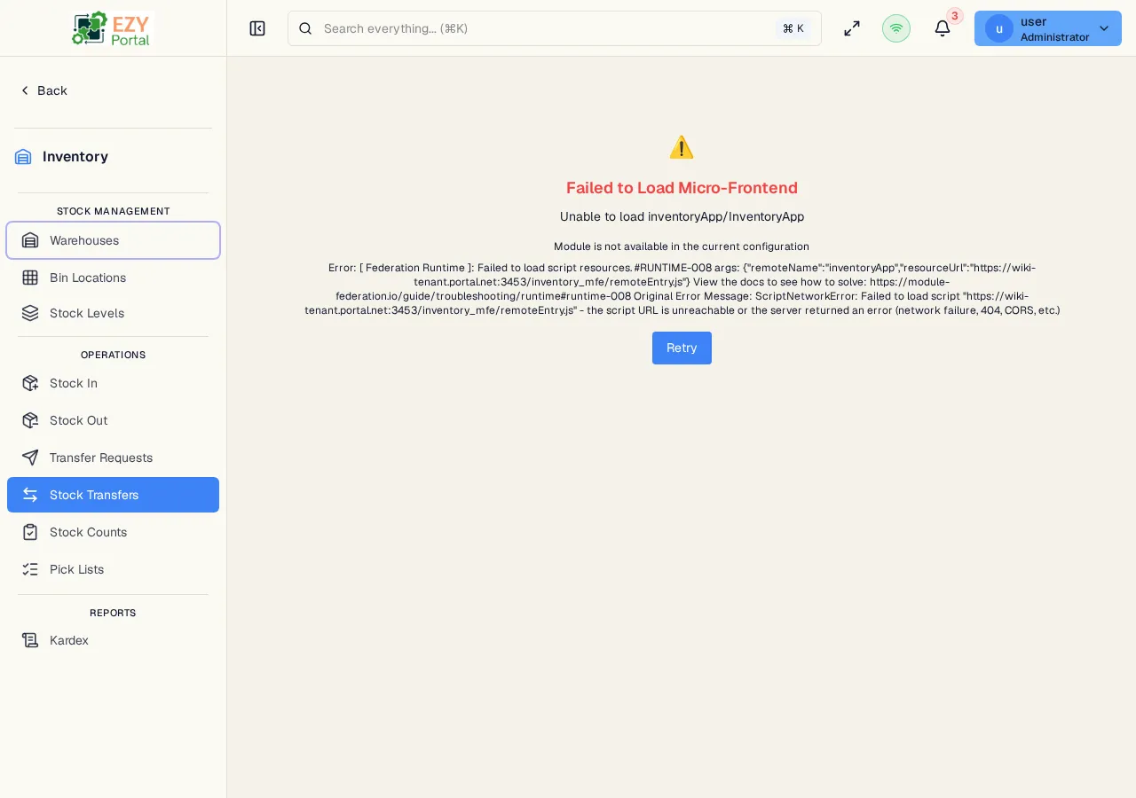Click the Retry button
1136x798 pixels.
(x=682, y=348)
